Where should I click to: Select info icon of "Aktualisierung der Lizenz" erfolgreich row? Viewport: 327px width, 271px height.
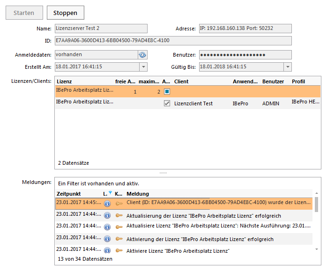pos(107,215)
